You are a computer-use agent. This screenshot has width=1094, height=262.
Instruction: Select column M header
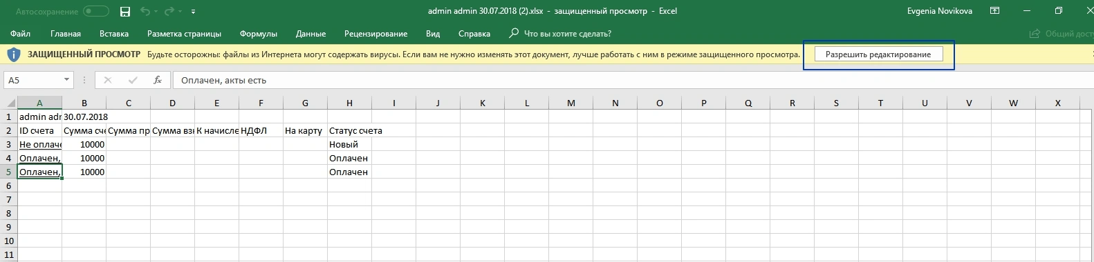pyautogui.click(x=571, y=103)
